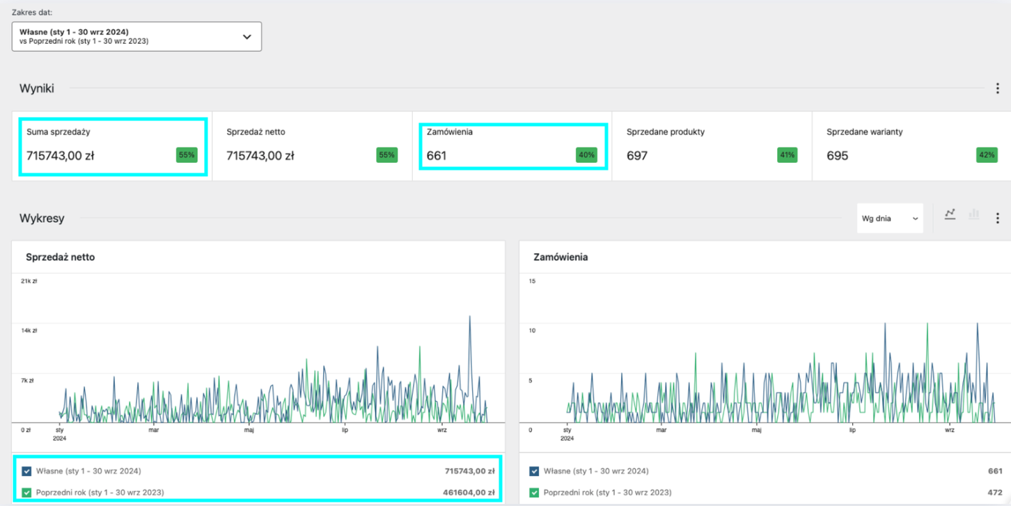Click the Zamówienia chart title

pyautogui.click(x=561, y=258)
